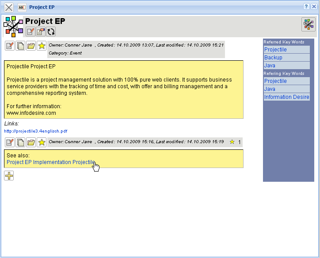Add a new entry with the plus icon

9,176
